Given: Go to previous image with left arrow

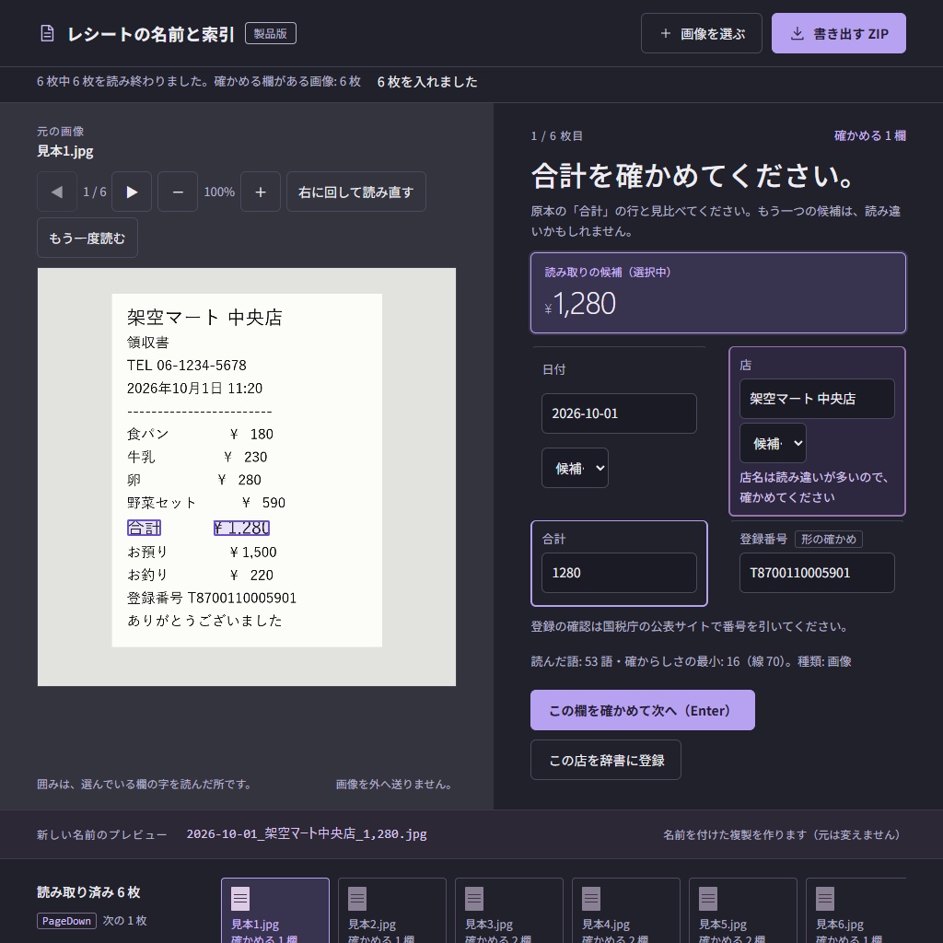Looking at the screenshot, I should tap(57, 192).
